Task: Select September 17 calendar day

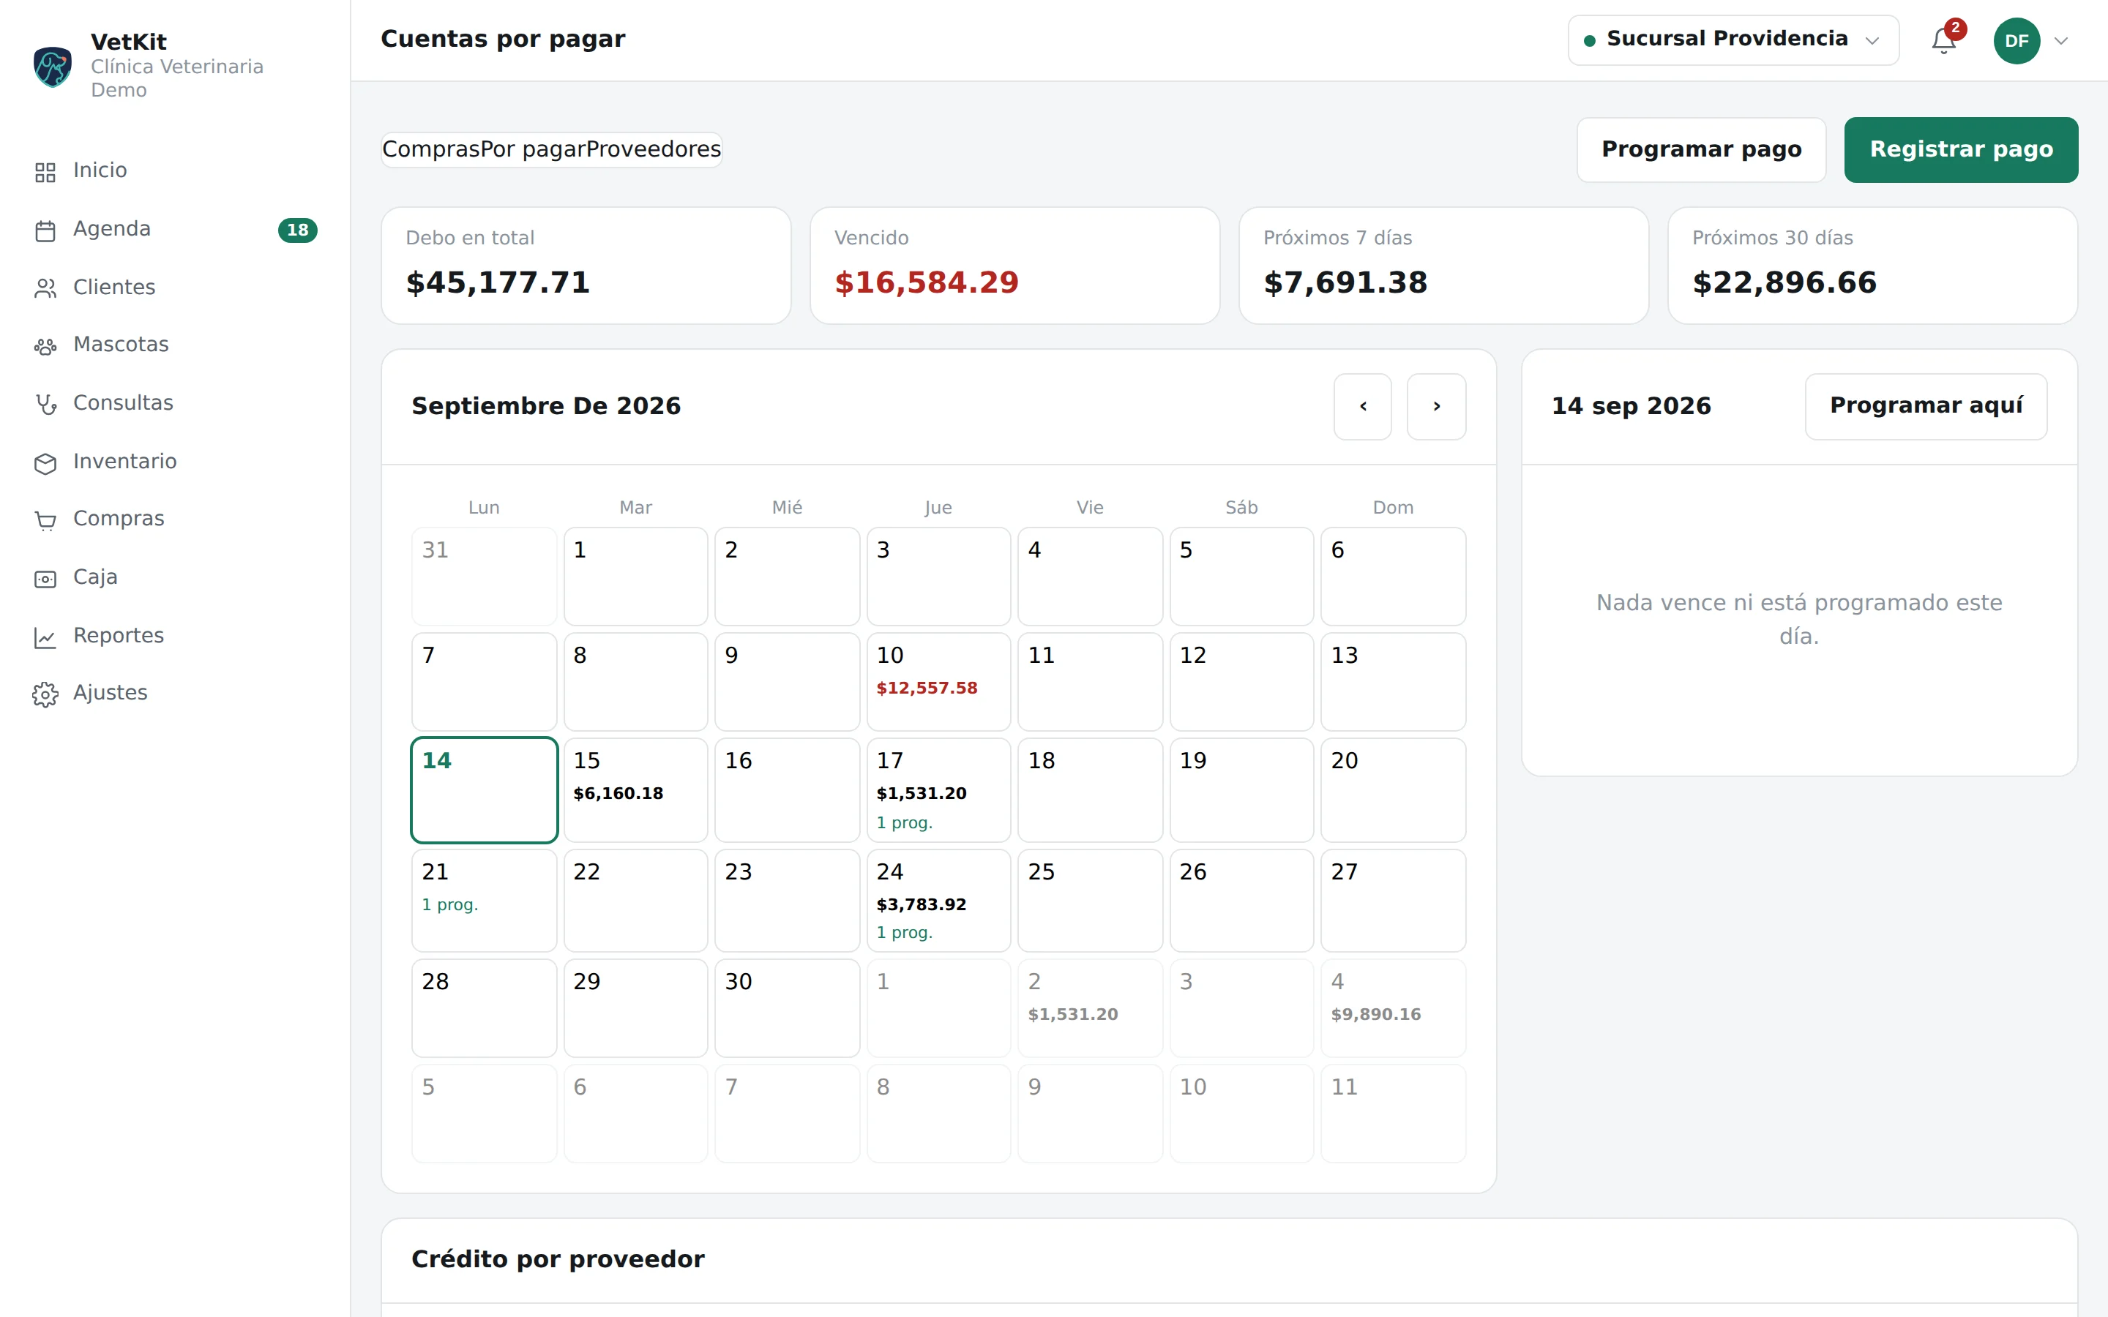Action: tap(938, 790)
